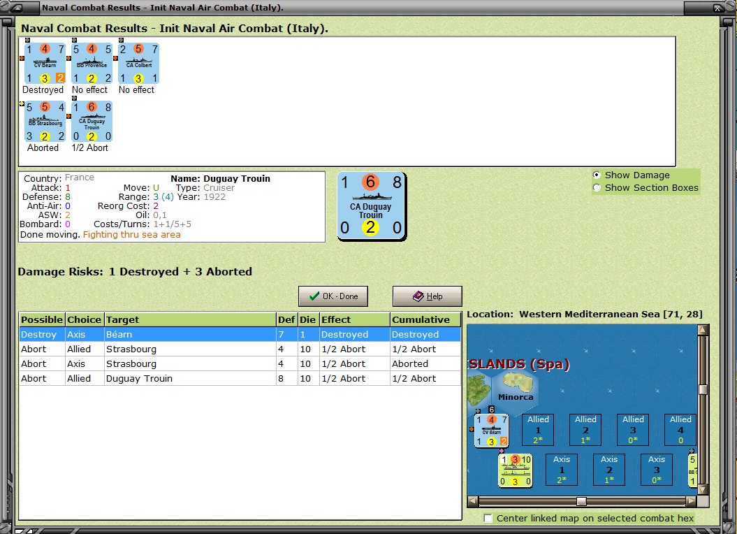This screenshot has height=534, width=737.
Task: Select the CA Colbert unit counter
Action: click(x=138, y=63)
